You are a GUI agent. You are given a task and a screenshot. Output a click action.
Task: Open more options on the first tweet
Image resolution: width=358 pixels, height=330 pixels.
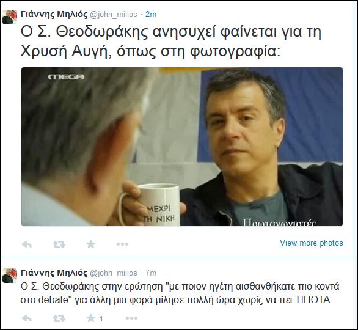(122, 244)
